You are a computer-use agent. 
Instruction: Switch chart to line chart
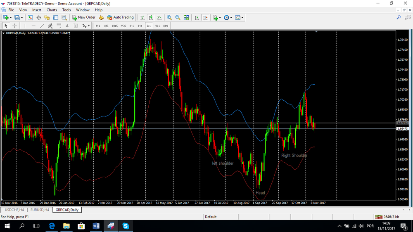point(159,17)
